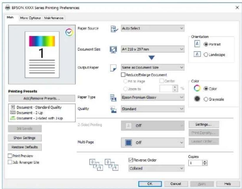Select Landscape orientation
This screenshot has height=189, width=242.
[206, 54]
